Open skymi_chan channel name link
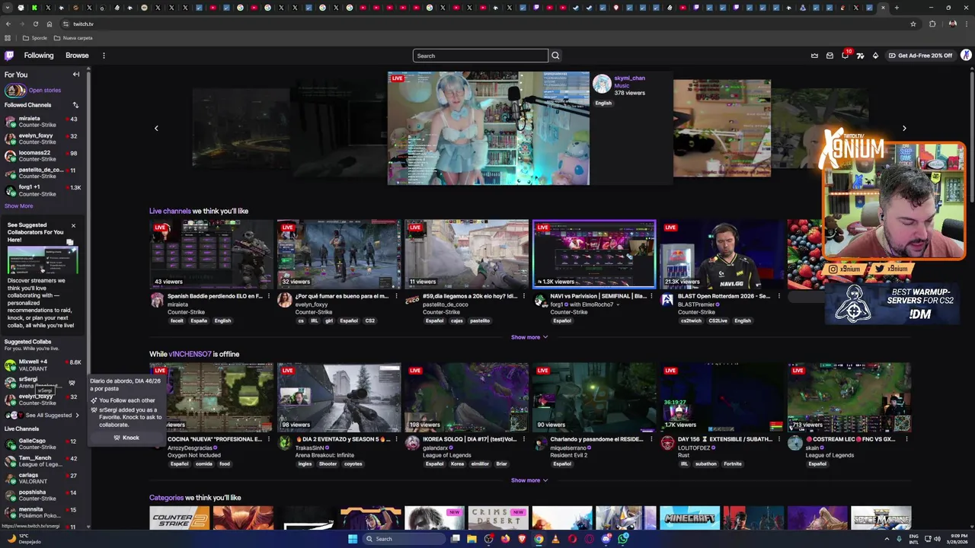 point(629,78)
